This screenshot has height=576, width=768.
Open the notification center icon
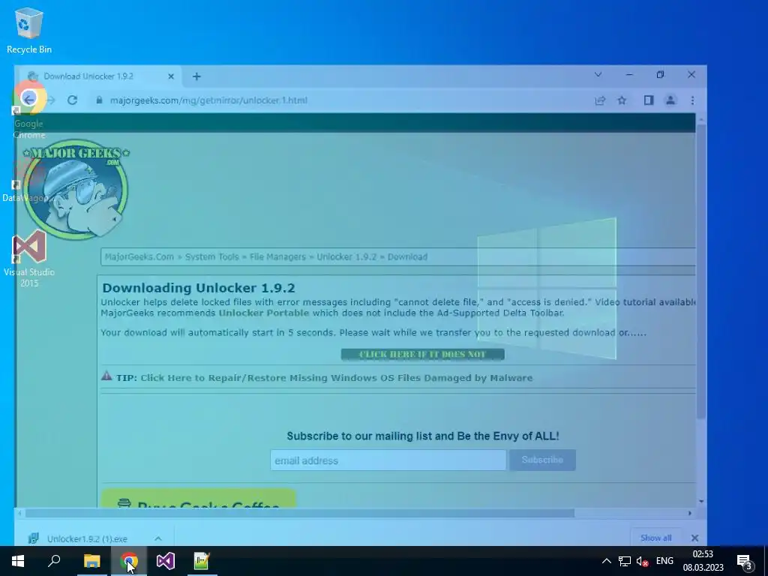[x=745, y=561]
